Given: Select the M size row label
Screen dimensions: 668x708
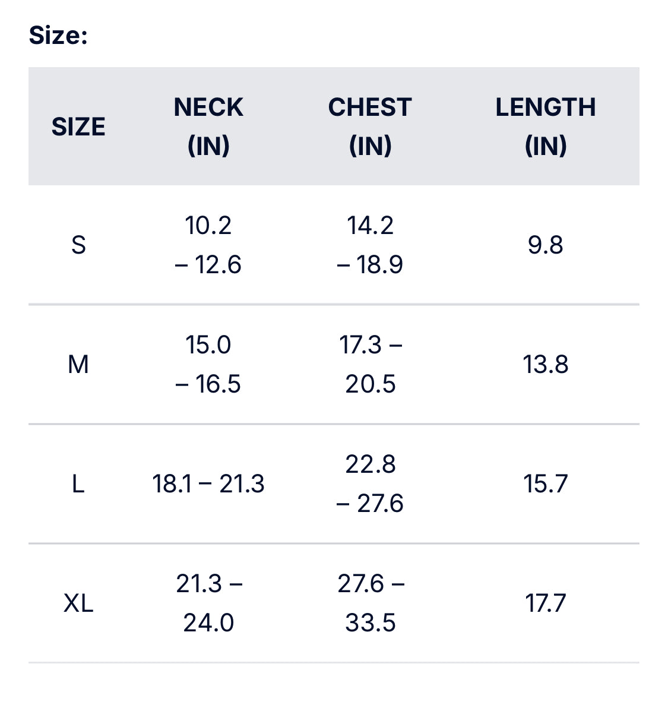Looking at the screenshot, I should pos(78,364).
